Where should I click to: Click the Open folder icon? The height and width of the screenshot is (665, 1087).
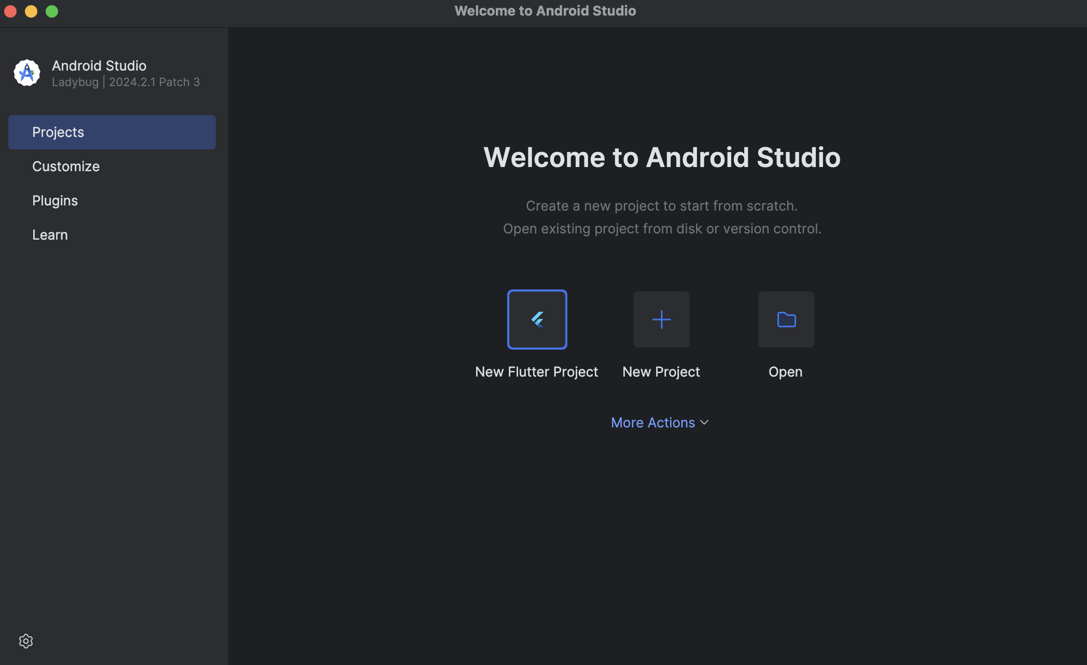tap(786, 320)
